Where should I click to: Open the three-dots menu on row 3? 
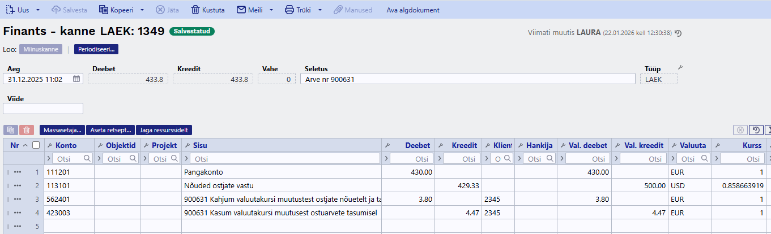click(18, 199)
